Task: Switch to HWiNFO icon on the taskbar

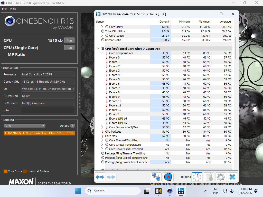Action: coord(181,191)
